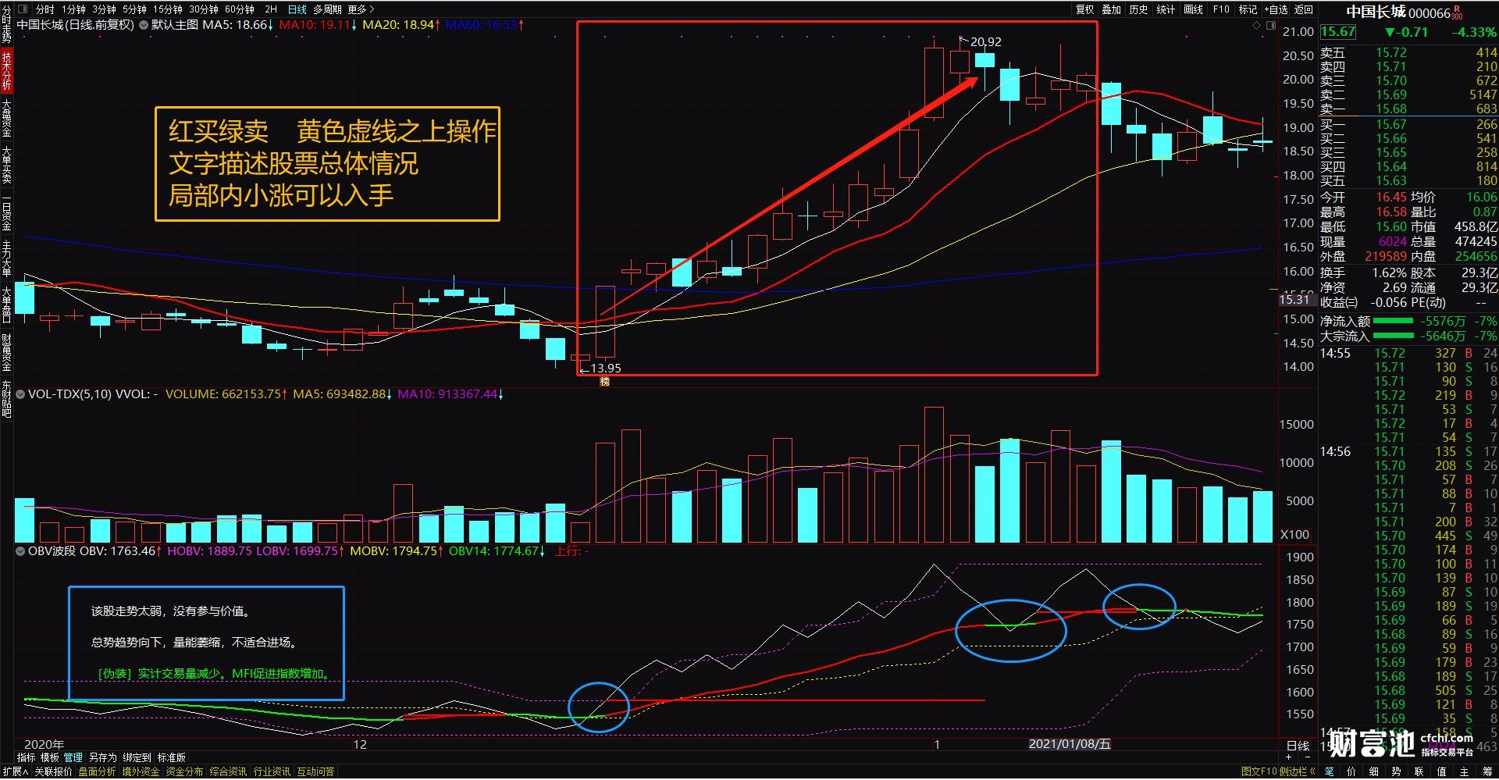Open VOL-TDX indicator settings circle icon
Image resolution: width=1499 pixels, height=780 pixels.
pyautogui.click(x=21, y=394)
